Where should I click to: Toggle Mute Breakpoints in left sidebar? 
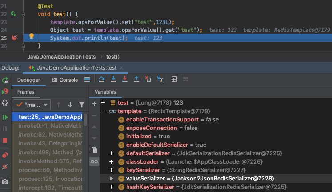5,167
